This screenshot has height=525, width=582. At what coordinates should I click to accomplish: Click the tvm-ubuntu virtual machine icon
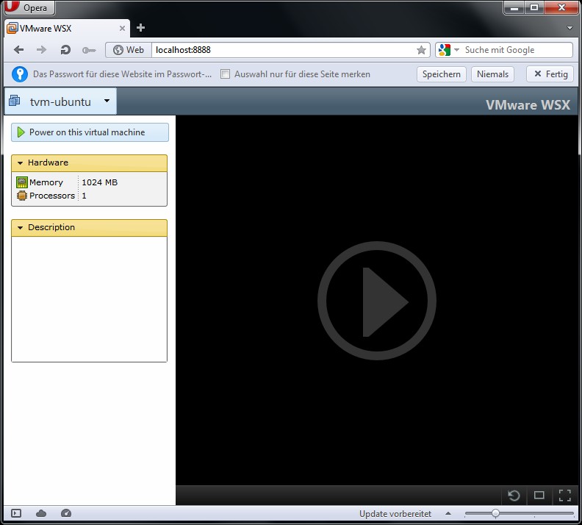point(15,100)
